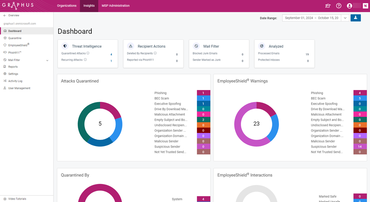Viewport: 370px width, 202px height.
Task: Click Quarantined Attacks count 4
Action: 111,54
